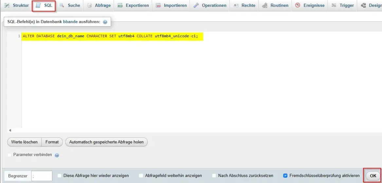Click the Exportieren tab icon

(120, 6)
